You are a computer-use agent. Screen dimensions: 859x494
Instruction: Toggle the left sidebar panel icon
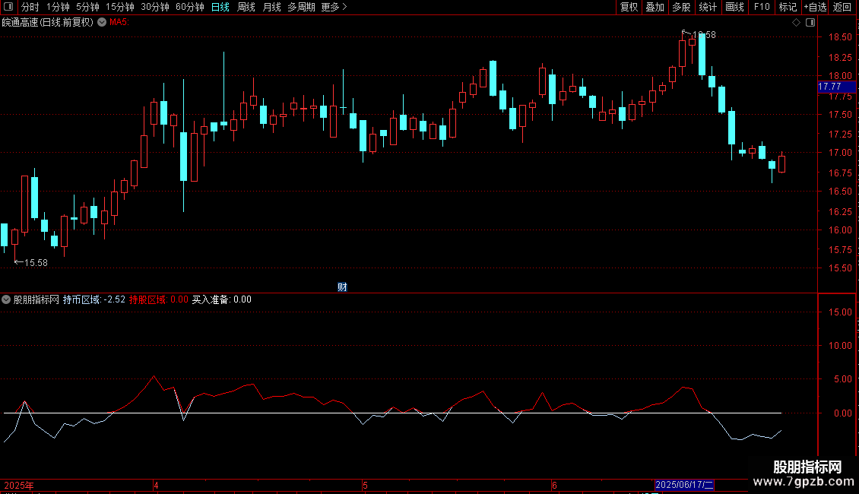pos(8,7)
